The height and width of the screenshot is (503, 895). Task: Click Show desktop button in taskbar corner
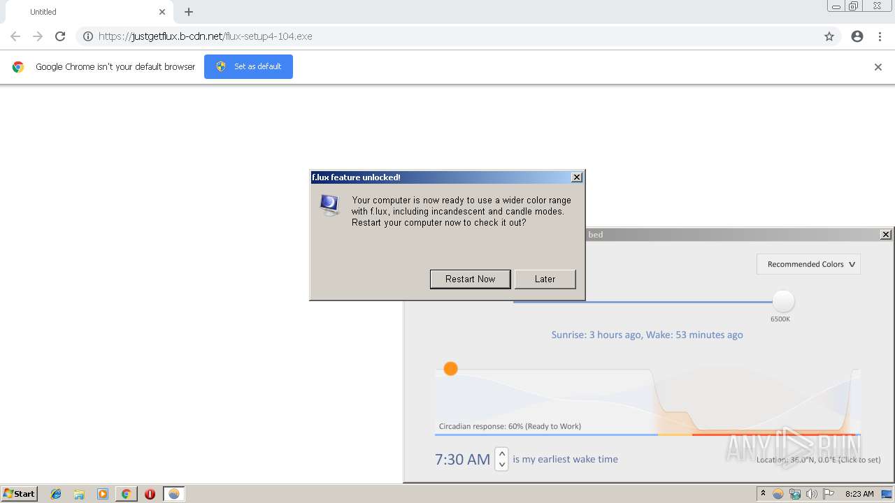coord(887,494)
